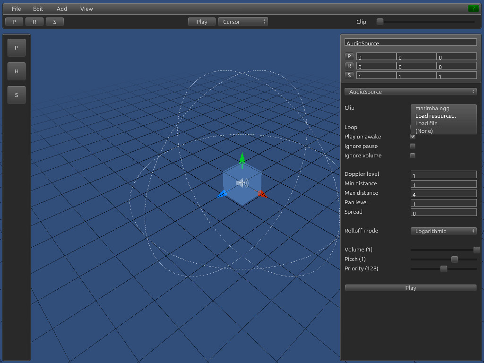Click the R rotation label in inspector
The width and height of the screenshot is (484, 363).
point(349,66)
